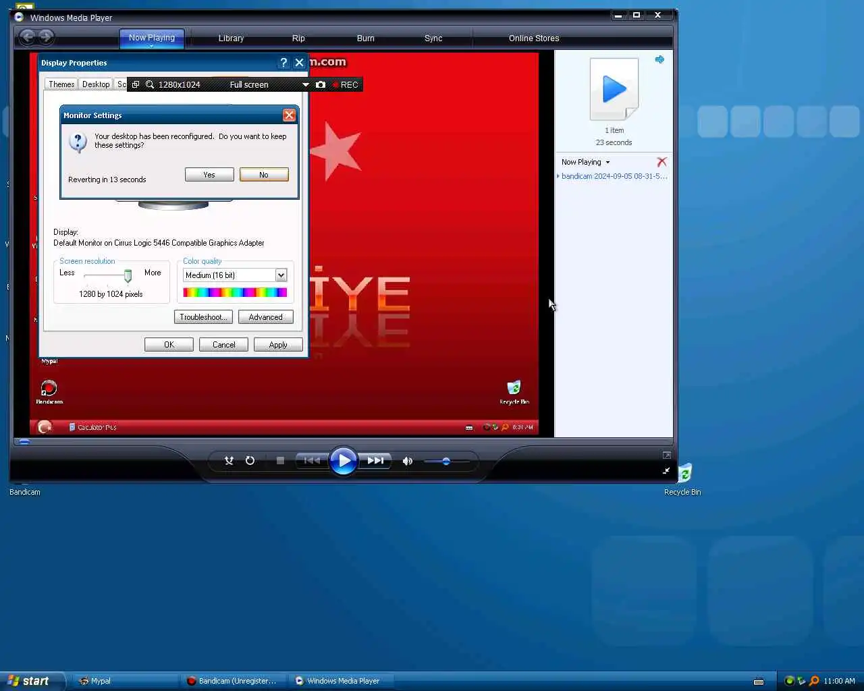Image resolution: width=864 pixels, height=691 pixels.
Task: Click the round green icon in the system tray
Action: click(x=789, y=681)
